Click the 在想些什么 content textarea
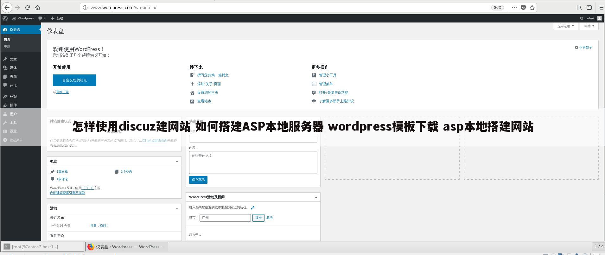The width and height of the screenshot is (605, 255). [253, 163]
